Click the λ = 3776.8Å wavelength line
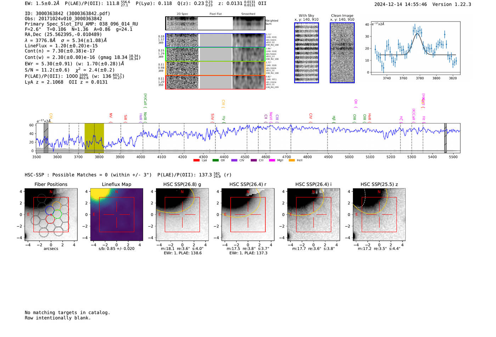Image resolution: width=496 pixels, height=337 pixels. 66,40
